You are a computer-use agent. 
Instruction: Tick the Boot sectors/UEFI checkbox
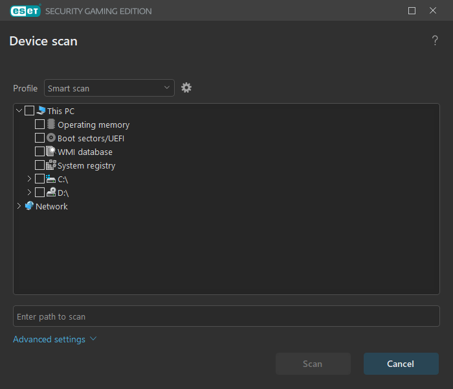(39, 137)
